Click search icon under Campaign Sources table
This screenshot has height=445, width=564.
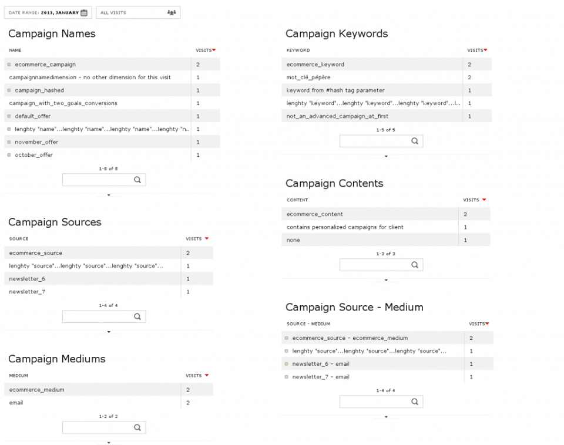[137, 316]
